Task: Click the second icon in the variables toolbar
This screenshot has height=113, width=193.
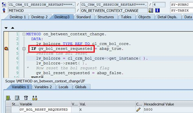Action: click(17, 98)
